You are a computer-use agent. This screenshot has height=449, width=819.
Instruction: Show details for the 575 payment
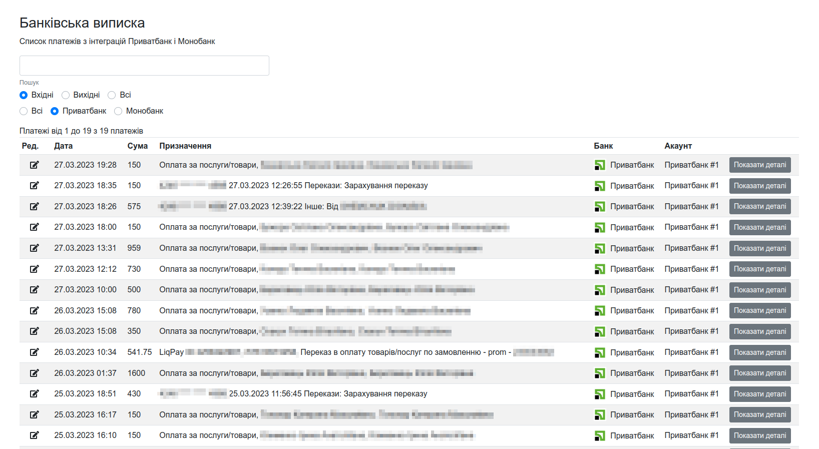(x=760, y=206)
